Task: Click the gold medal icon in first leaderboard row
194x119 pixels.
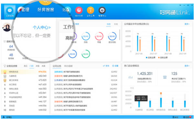Action: pos(5,72)
